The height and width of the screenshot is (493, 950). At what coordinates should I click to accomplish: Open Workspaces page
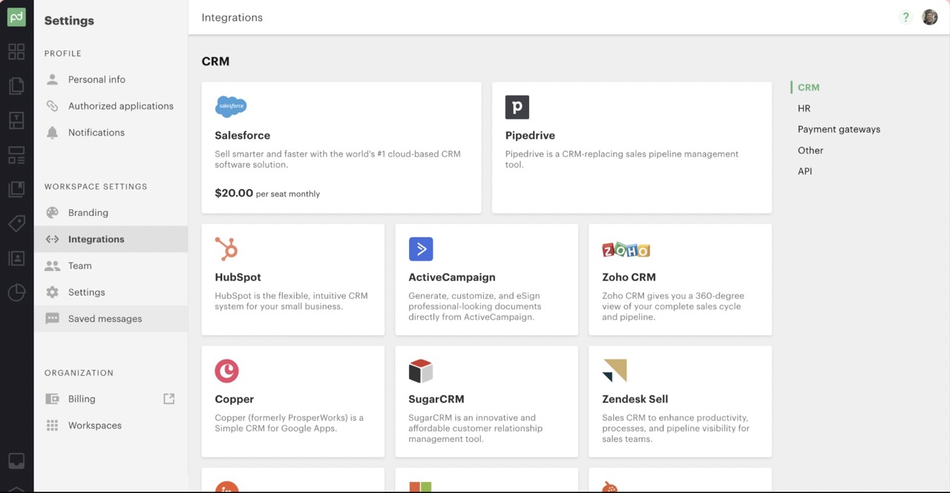coord(111,426)
